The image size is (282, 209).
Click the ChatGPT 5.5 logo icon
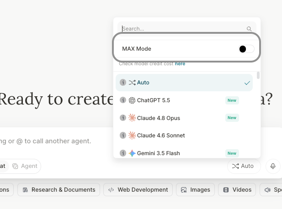[132, 100]
